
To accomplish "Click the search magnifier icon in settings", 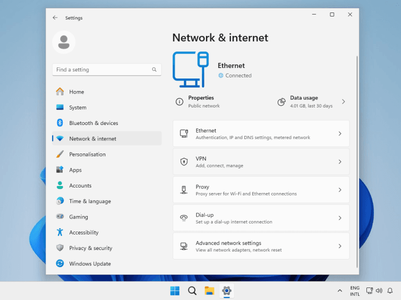I will pos(154,69).
